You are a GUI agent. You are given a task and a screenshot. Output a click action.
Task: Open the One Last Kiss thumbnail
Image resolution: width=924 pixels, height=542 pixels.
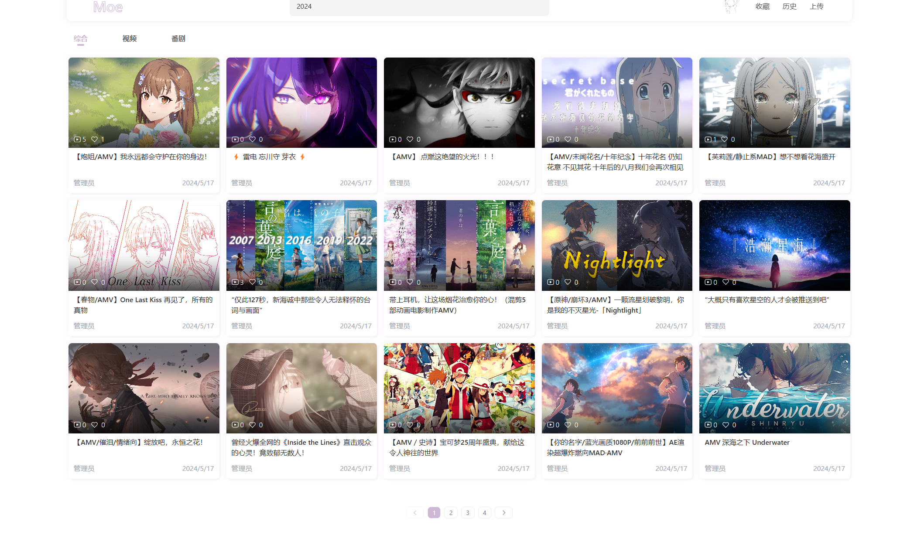[144, 245]
